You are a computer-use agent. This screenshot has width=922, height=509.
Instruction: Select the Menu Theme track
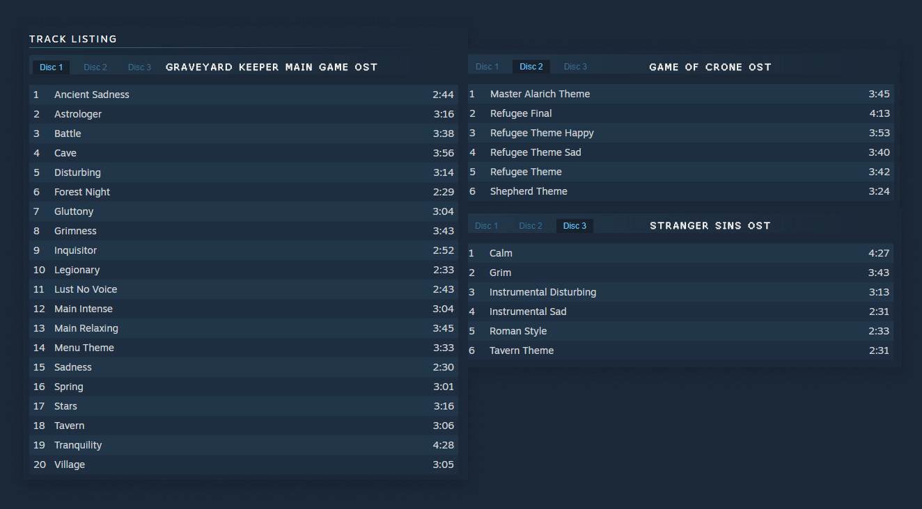pyautogui.click(x=84, y=348)
